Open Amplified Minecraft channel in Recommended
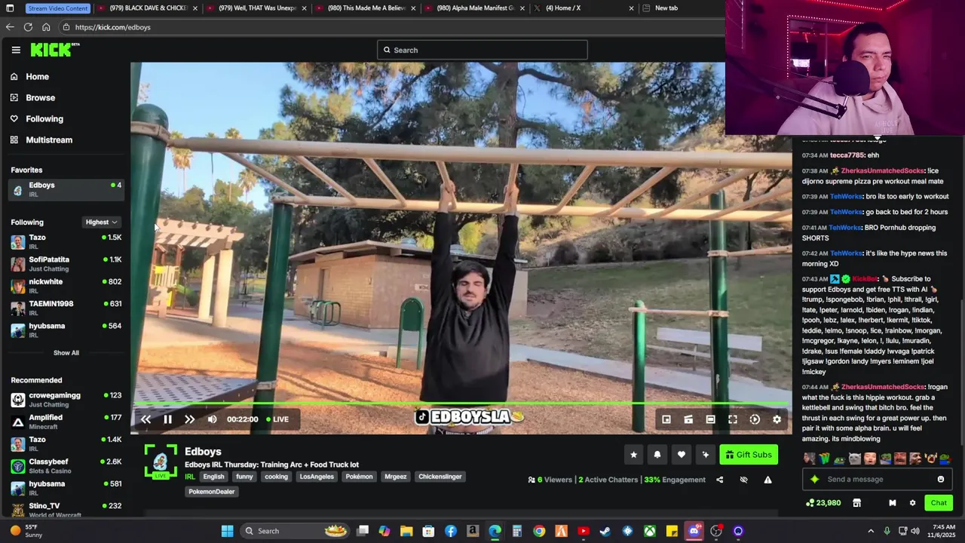 click(66, 422)
